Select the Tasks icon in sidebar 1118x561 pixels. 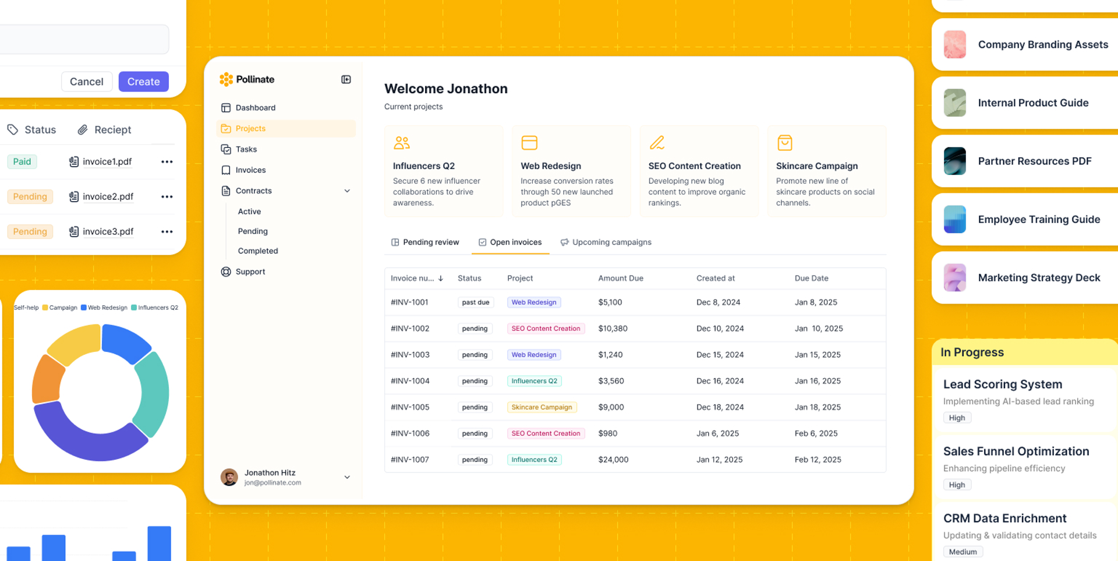tap(226, 149)
